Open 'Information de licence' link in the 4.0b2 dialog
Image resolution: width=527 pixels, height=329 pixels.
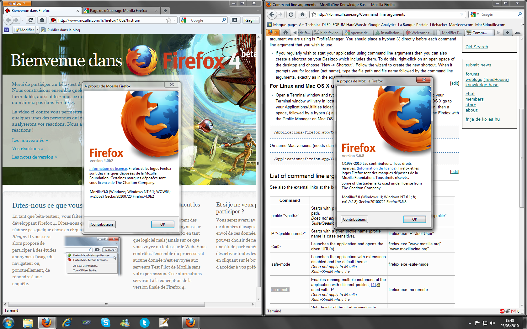tap(108, 169)
